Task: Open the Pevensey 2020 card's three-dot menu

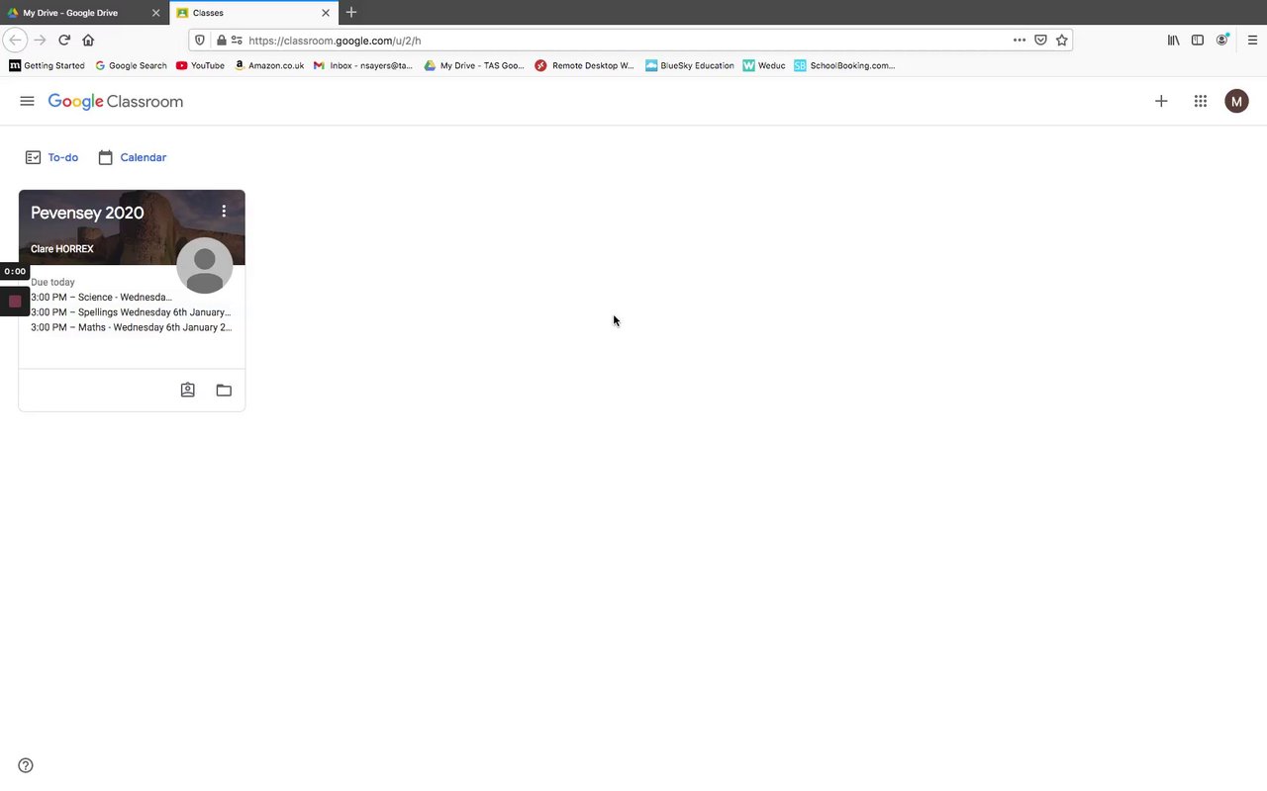Action: pos(224,211)
